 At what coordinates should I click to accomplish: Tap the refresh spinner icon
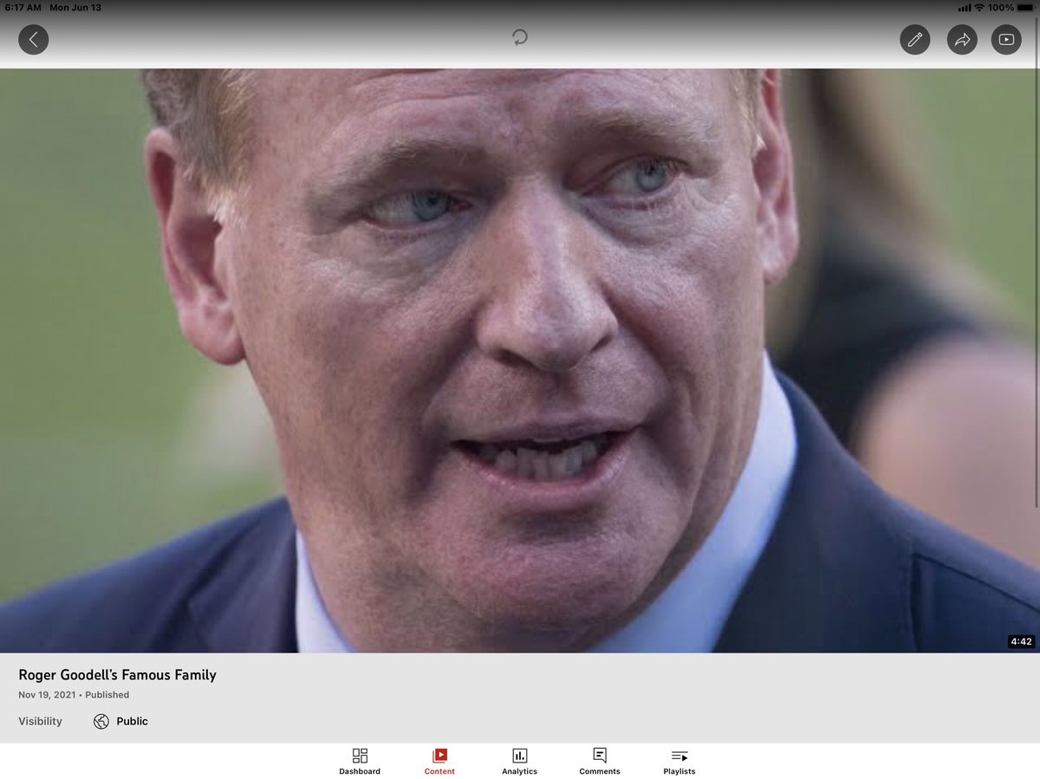pyautogui.click(x=520, y=37)
